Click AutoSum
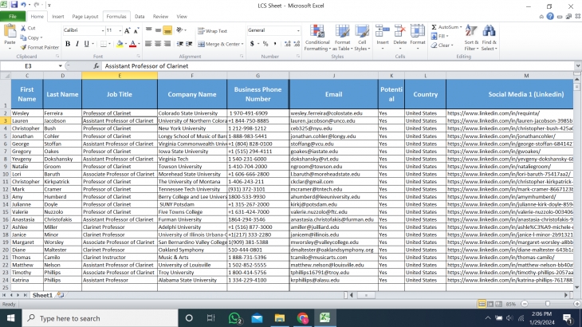The image size is (582, 327). (x=445, y=27)
